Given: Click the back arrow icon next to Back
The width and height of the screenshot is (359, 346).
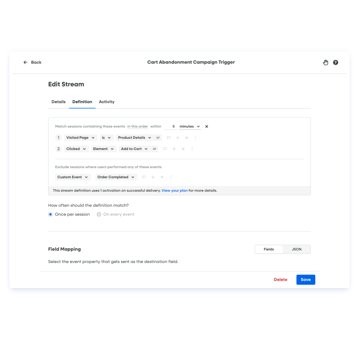Looking at the screenshot, I should tap(26, 62).
